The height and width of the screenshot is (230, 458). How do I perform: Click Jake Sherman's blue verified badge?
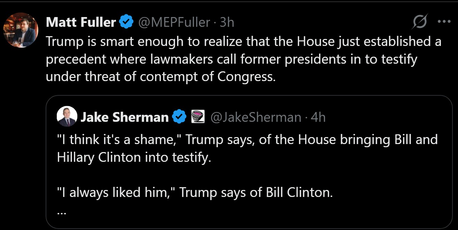click(x=180, y=117)
